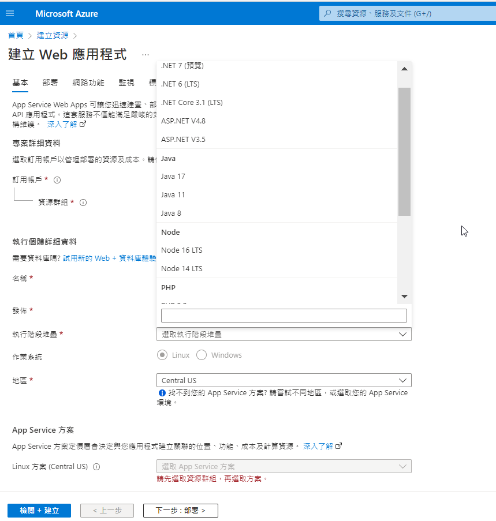The image size is (496, 521).
Task: Focus the 搜尋資源、服務及文件 search field
Action: coord(408,13)
